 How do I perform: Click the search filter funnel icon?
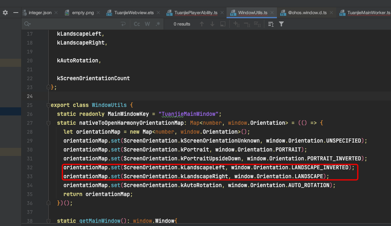click(281, 24)
